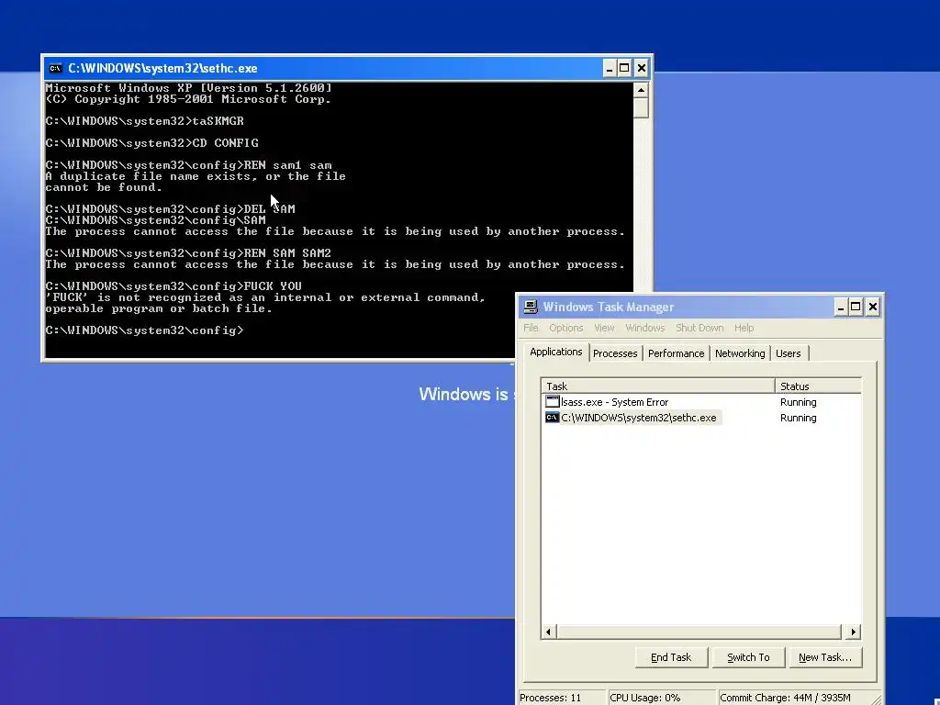Click the Task Manager title bar icon
The width and height of the screenshot is (940, 705).
[x=531, y=307]
